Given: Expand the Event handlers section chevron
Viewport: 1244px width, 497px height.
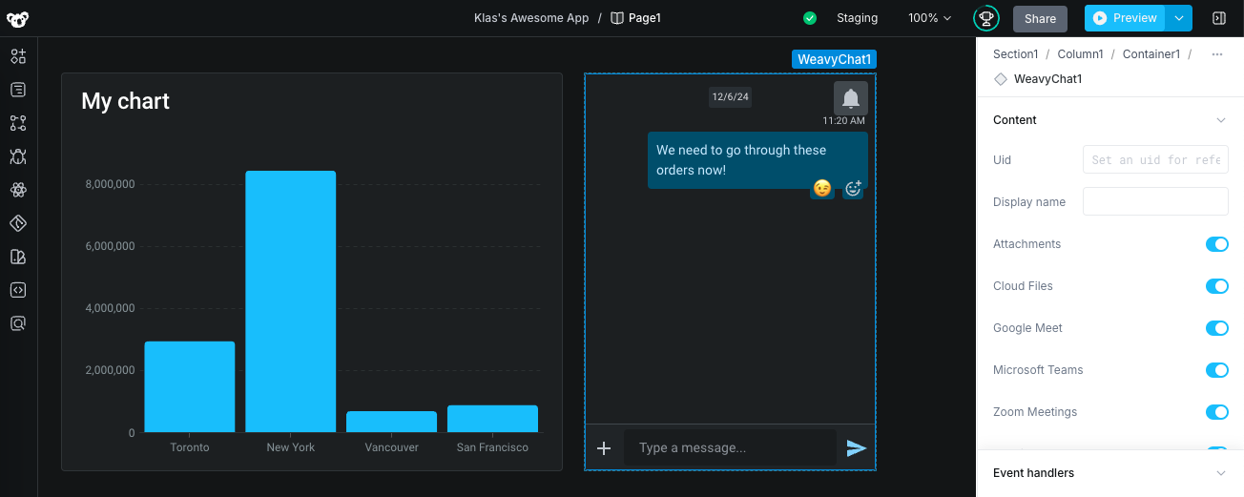Looking at the screenshot, I should pyautogui.click(x=1221, y=473).
